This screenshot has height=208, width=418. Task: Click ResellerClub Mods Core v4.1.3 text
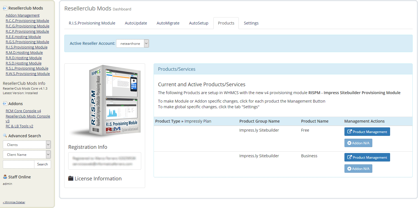click(25, 88)
